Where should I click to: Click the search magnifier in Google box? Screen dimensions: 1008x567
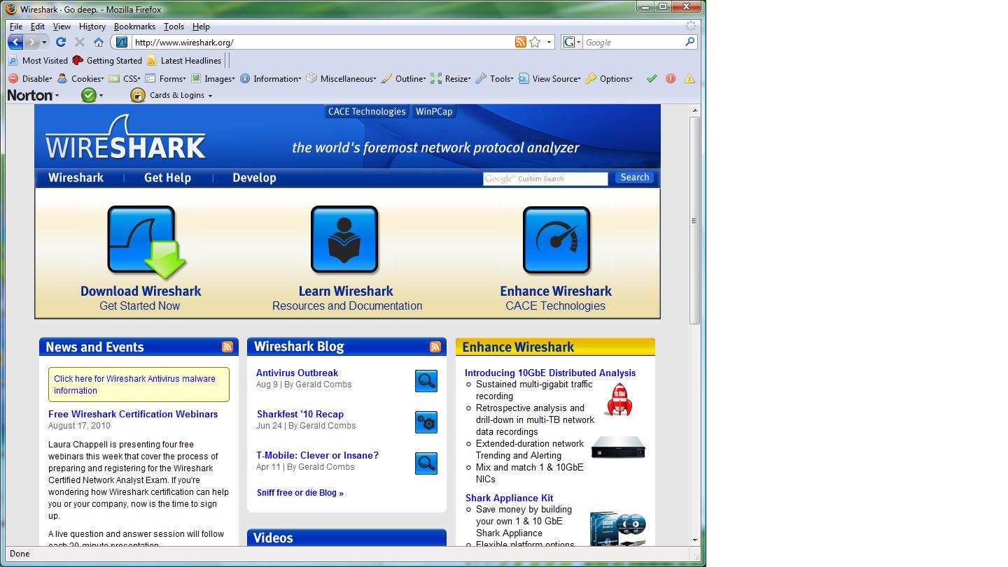coord(690,42)
